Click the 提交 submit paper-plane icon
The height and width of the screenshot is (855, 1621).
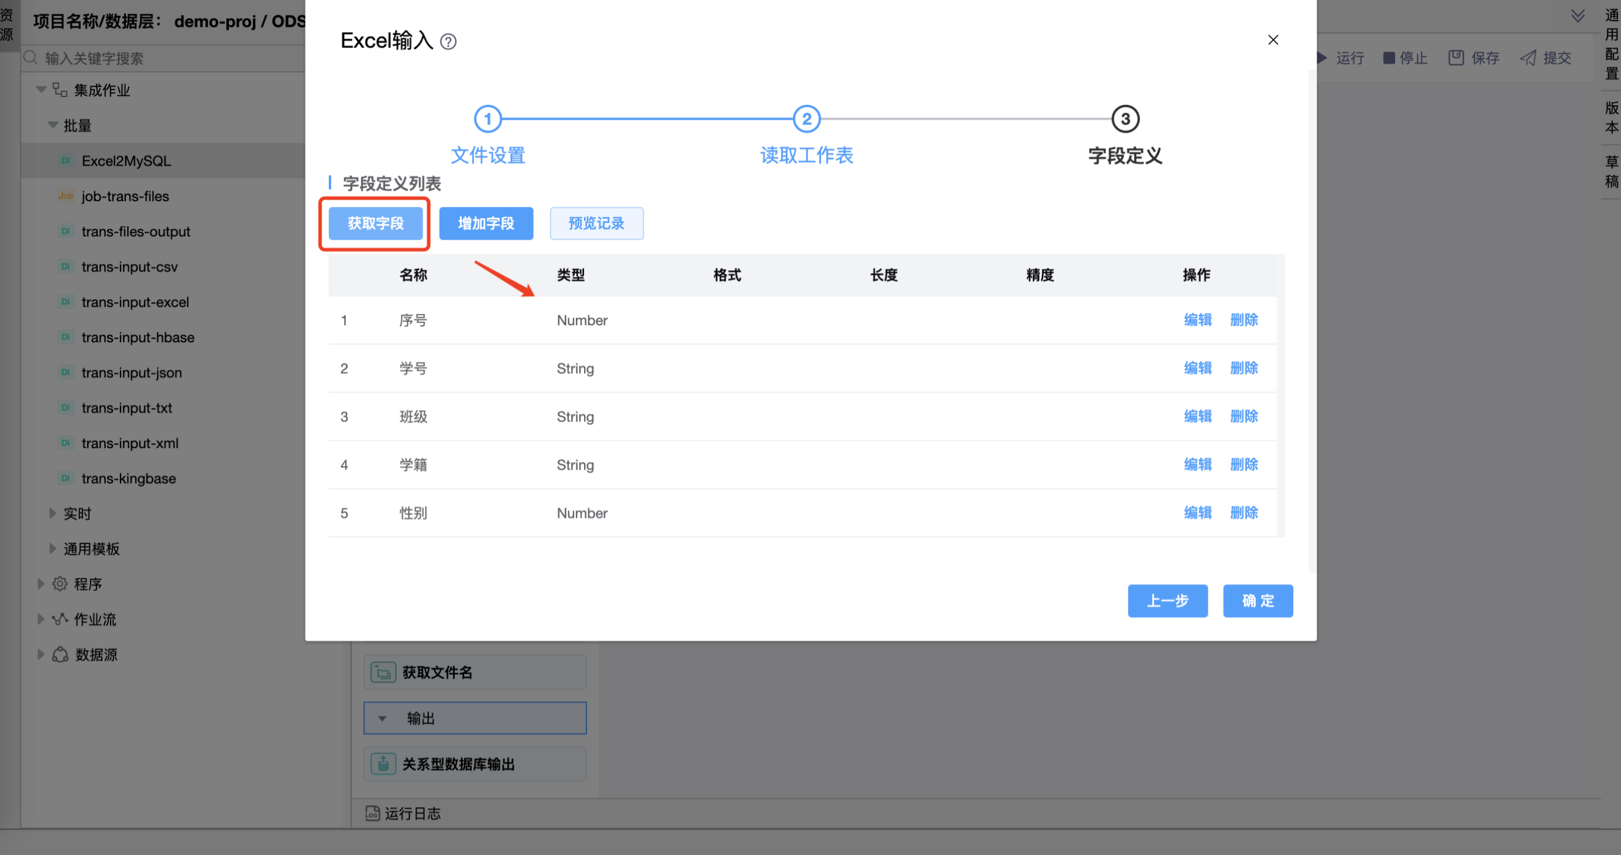(x=1528, y=58)
